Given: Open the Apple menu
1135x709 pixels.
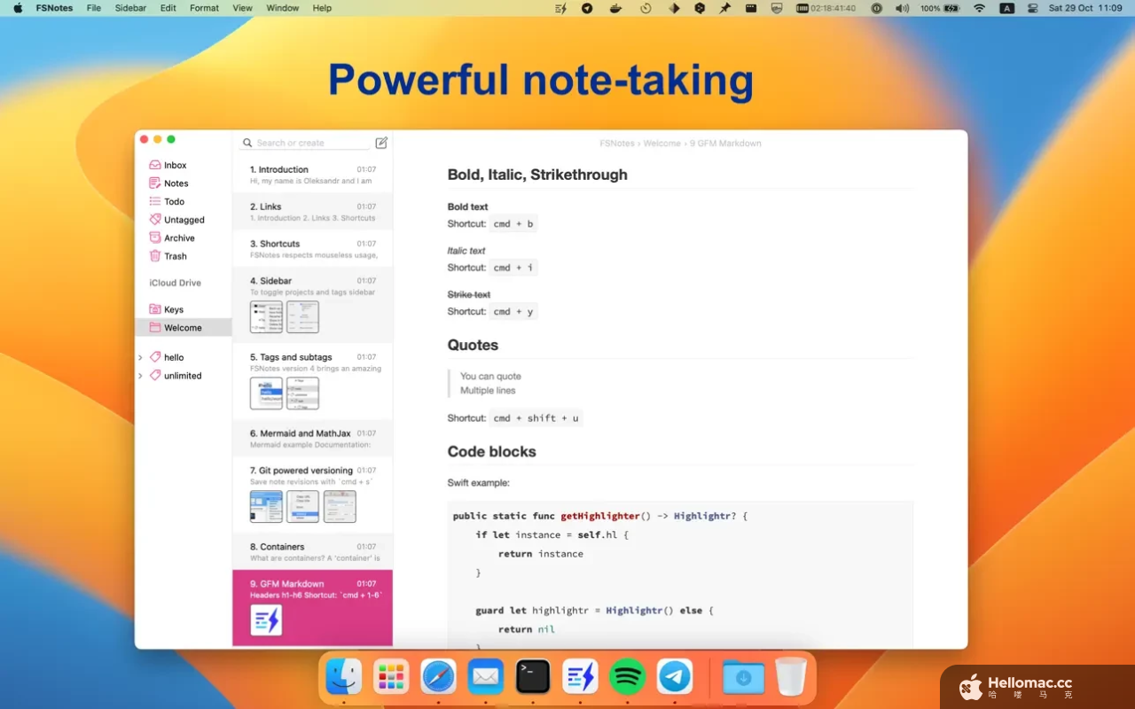Looking at the screenshot, I should (x=18, y=8).
